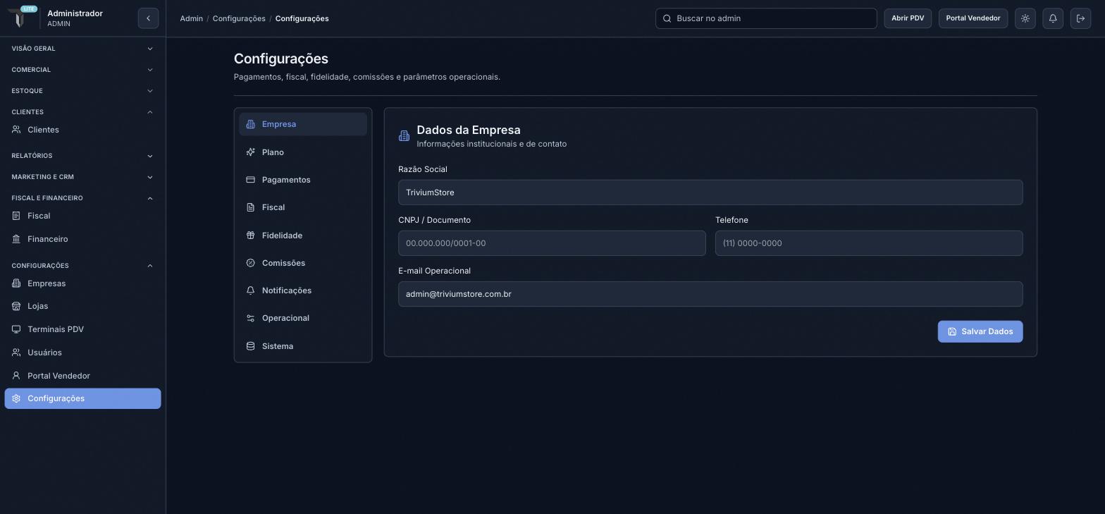This screenshot has width=1105, height=514.
Task: Click the Empresas building icon in sidebar
Action: point(16,283)
